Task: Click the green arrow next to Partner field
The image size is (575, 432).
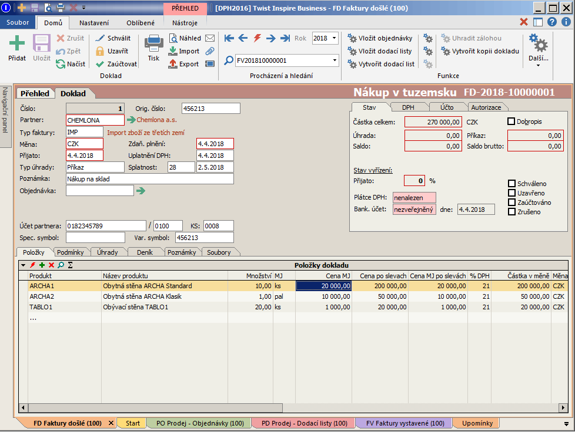Action: click(x=131, y=120)
